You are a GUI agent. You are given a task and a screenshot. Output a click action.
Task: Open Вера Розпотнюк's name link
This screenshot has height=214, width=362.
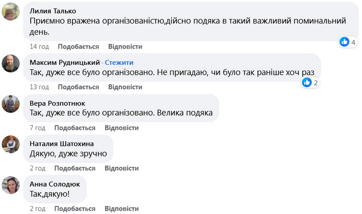[x=57, y=103]
